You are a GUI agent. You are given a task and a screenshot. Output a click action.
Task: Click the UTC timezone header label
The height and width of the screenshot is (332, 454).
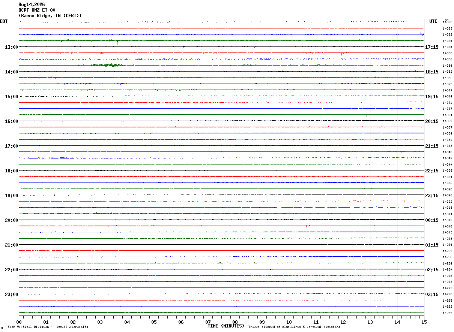433,21
